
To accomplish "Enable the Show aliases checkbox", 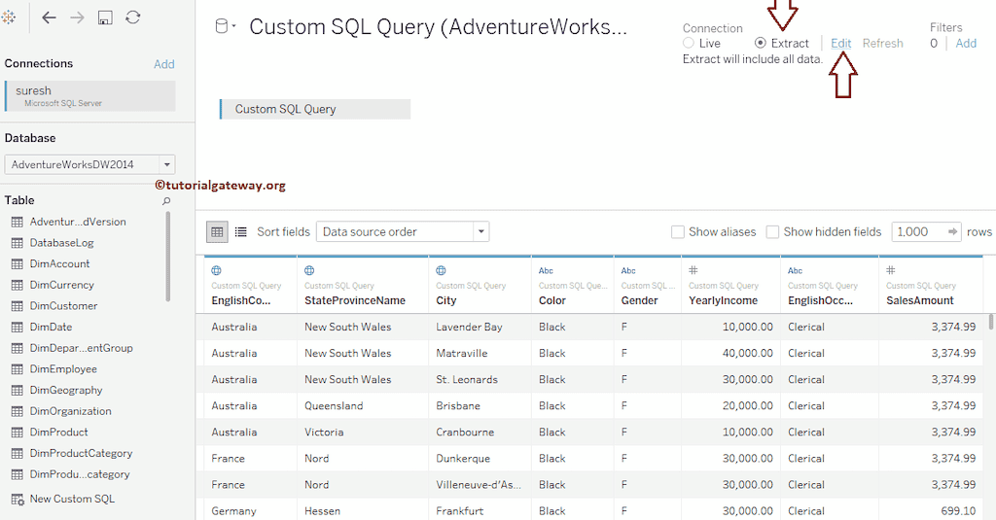I will [678, 232].
